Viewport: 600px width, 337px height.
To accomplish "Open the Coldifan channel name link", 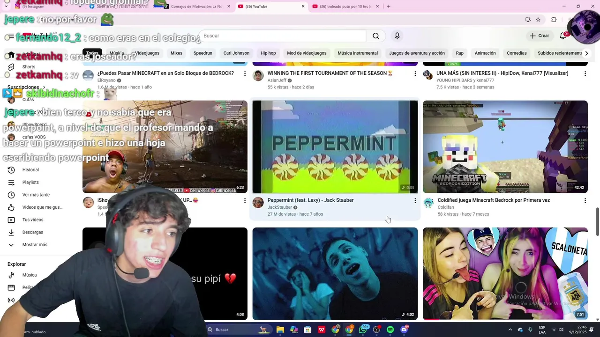I will click(x=446, y=207).
